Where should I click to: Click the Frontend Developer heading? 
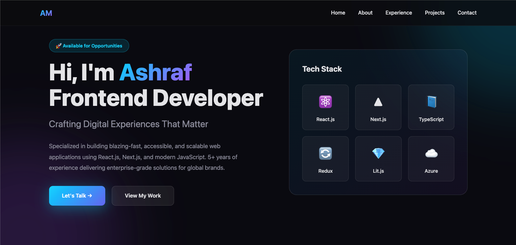point(156,98)
